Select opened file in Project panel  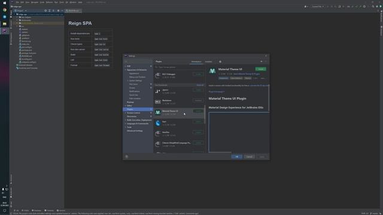pos(45,11)
